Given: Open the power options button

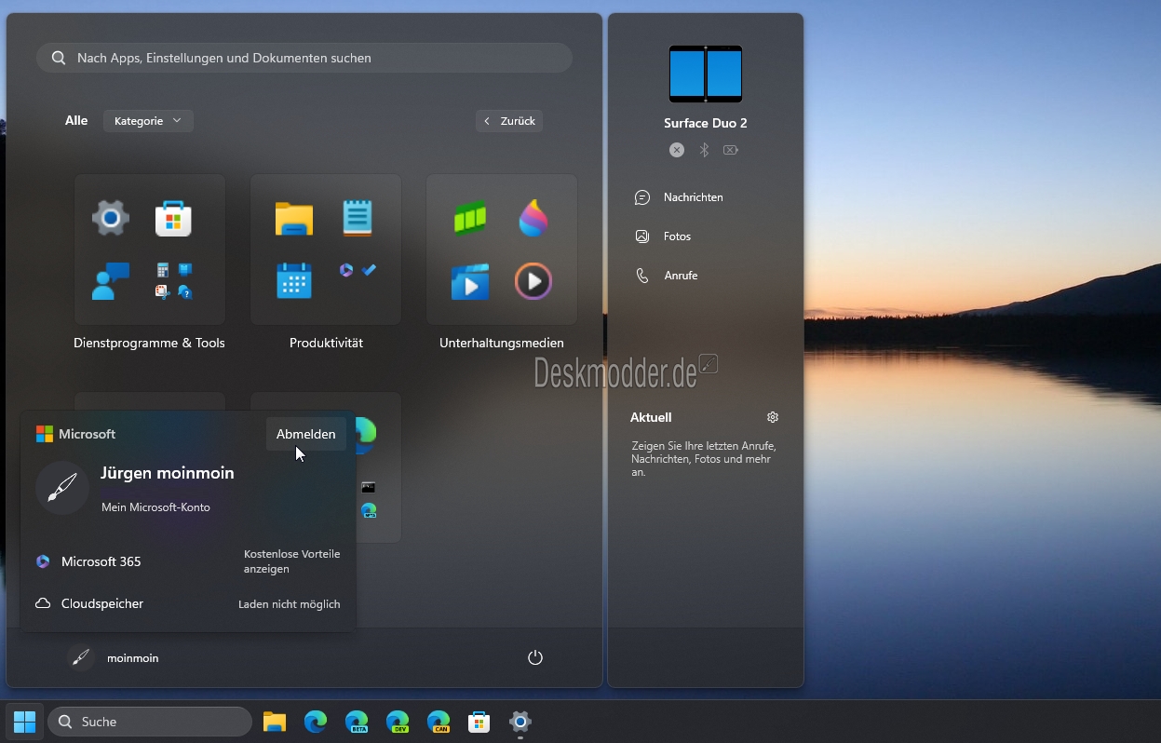Looking at the screenshot, I should (535, 658).
